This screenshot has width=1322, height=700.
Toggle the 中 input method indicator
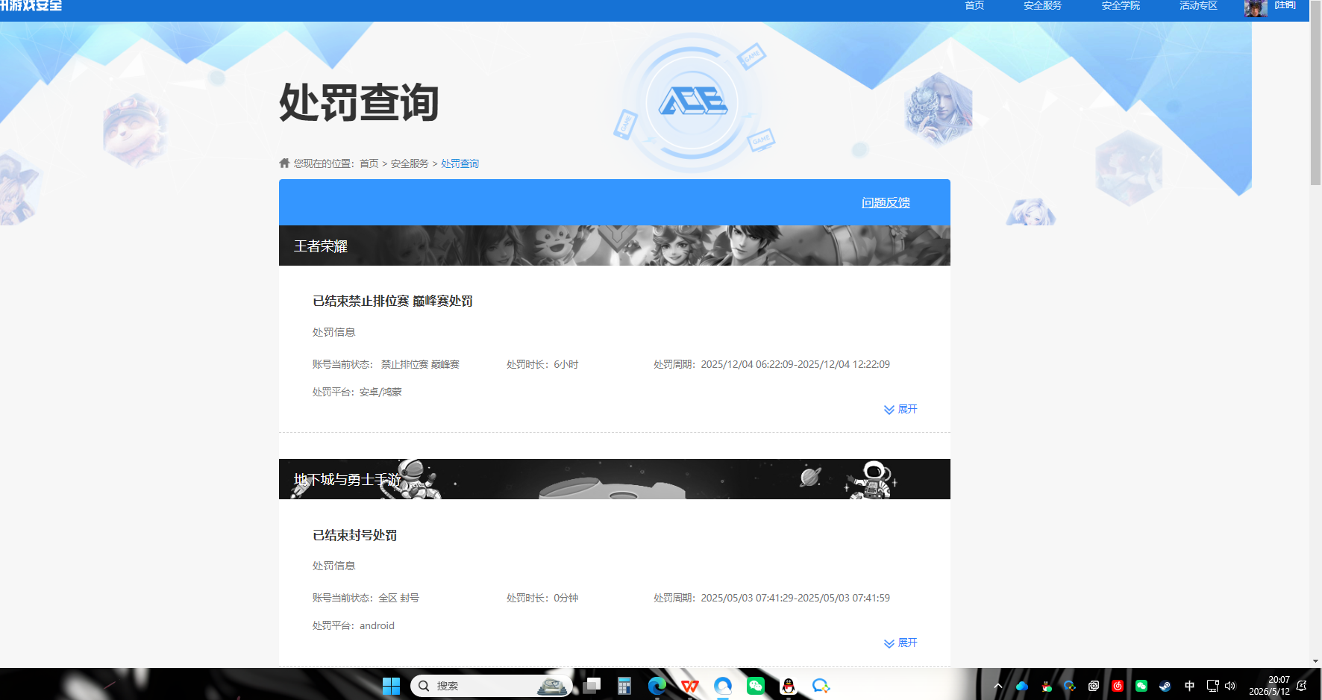coord(1189,686)
